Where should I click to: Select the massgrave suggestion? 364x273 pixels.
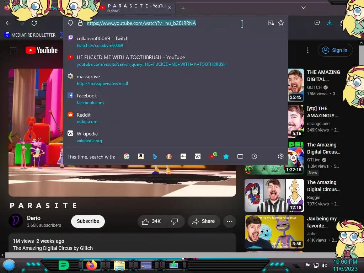tap(176, 80)
